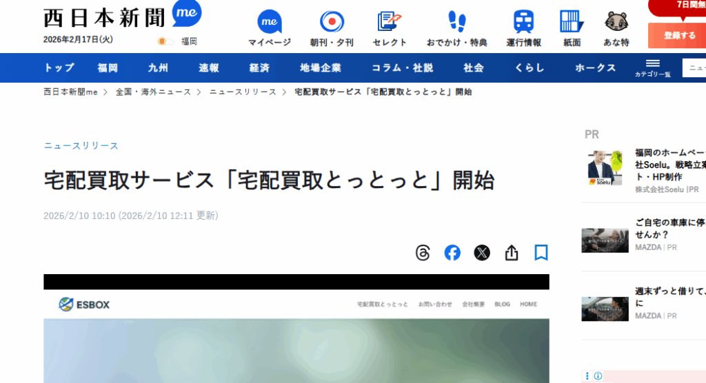Viewport: 706px width, 383px height.
Task: Open the Soelu PR ad thumbnail
Action: 605,169
